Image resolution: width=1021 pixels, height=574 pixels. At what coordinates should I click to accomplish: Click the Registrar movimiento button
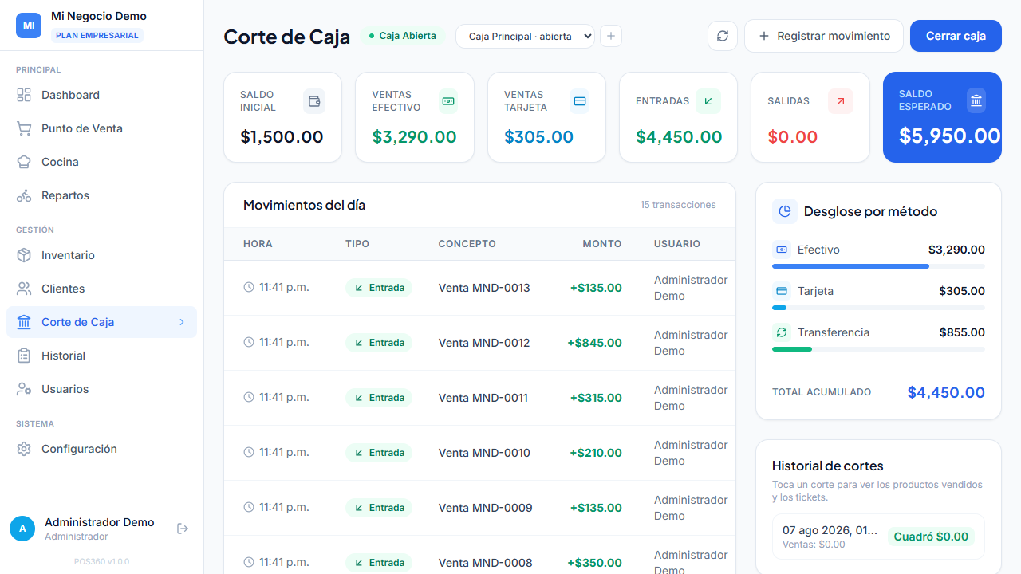coord(824,36)
